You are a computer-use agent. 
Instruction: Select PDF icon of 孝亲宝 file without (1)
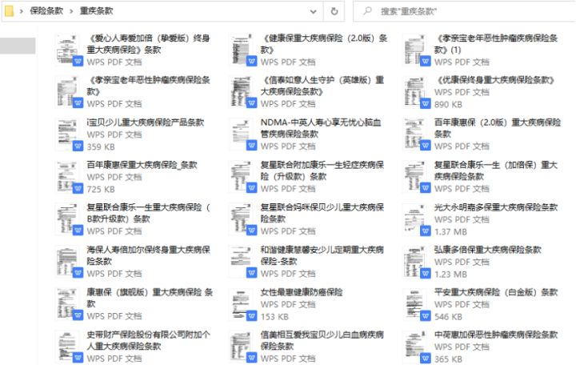69,92
